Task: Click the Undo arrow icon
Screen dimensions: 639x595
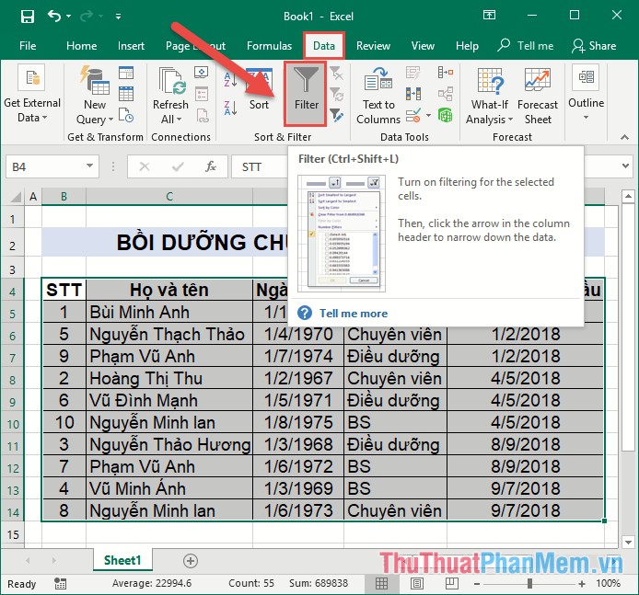Action: tap(53, 17)
